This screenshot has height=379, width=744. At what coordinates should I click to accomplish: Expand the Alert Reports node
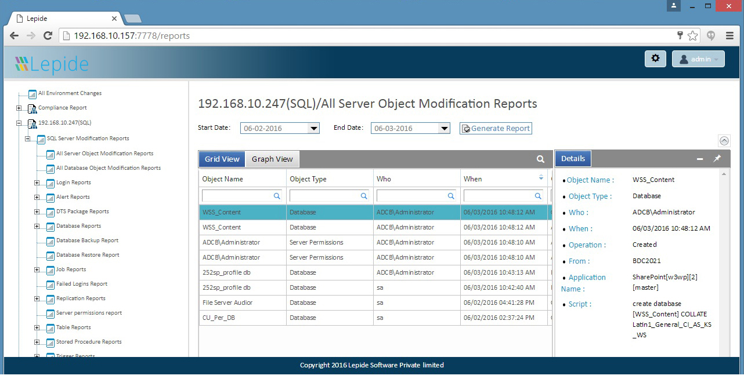point(37,197)
